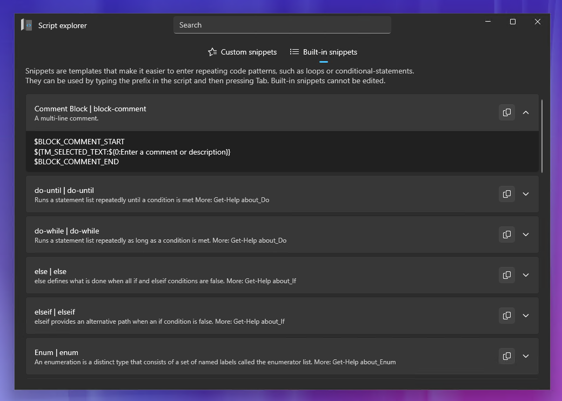
Task: Copy the elseif snippet
Action: point(506,316)
